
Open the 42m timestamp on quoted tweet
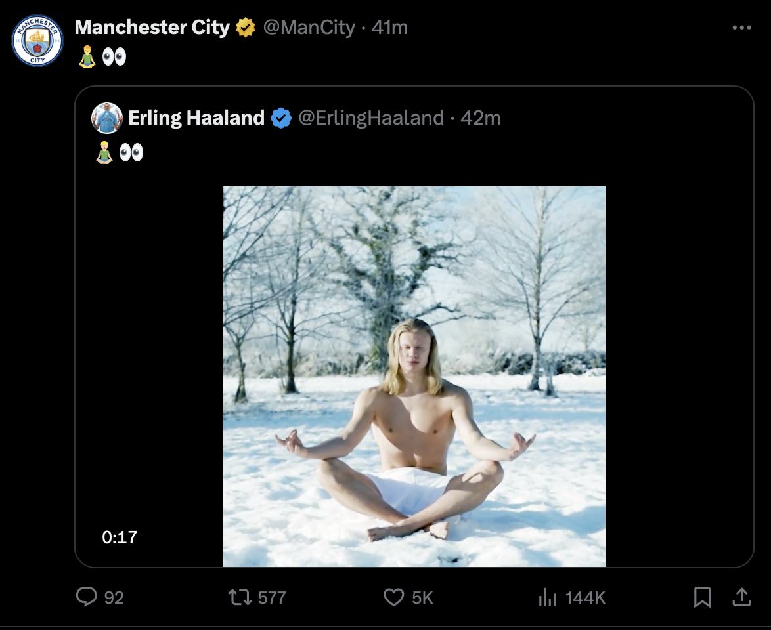(x=480, y=118)
